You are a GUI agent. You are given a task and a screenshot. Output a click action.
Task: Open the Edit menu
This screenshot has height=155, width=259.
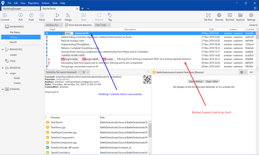point(16,3)
